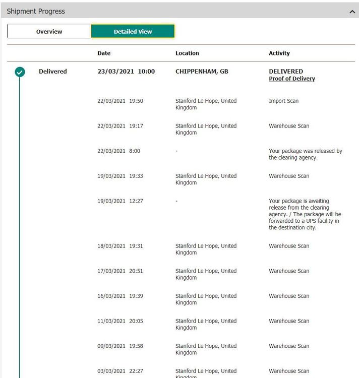359x378 pixels.
Task: Select the Detailed View tab
Action: coord(133,31)
